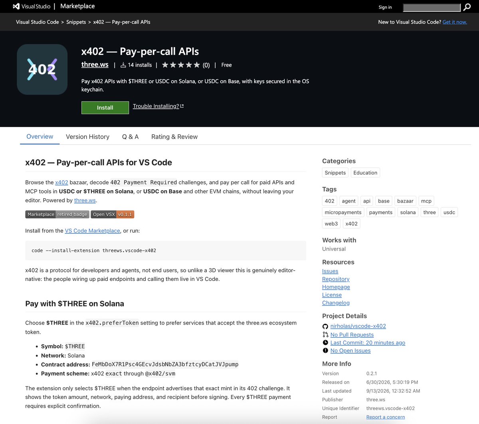The width and height of the screenshot is (479, 424).
Task: Go to Visual Studio Code breadcrumb
Action: click(38, 22)
